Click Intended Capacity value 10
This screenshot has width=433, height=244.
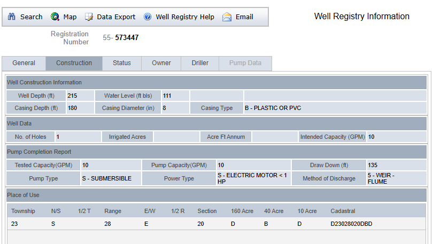click(x=371, y=137)
